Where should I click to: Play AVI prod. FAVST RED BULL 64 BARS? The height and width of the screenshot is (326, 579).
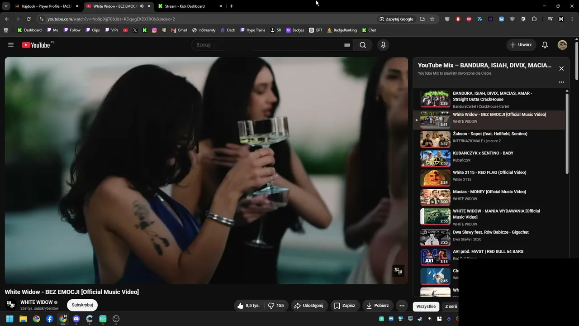click(489, 256)
